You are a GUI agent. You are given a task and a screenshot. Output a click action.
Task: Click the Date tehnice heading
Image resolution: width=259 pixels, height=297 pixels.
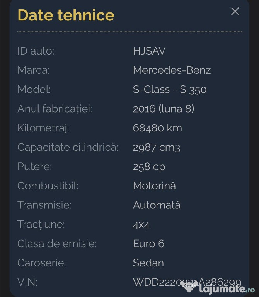[66, 15]
